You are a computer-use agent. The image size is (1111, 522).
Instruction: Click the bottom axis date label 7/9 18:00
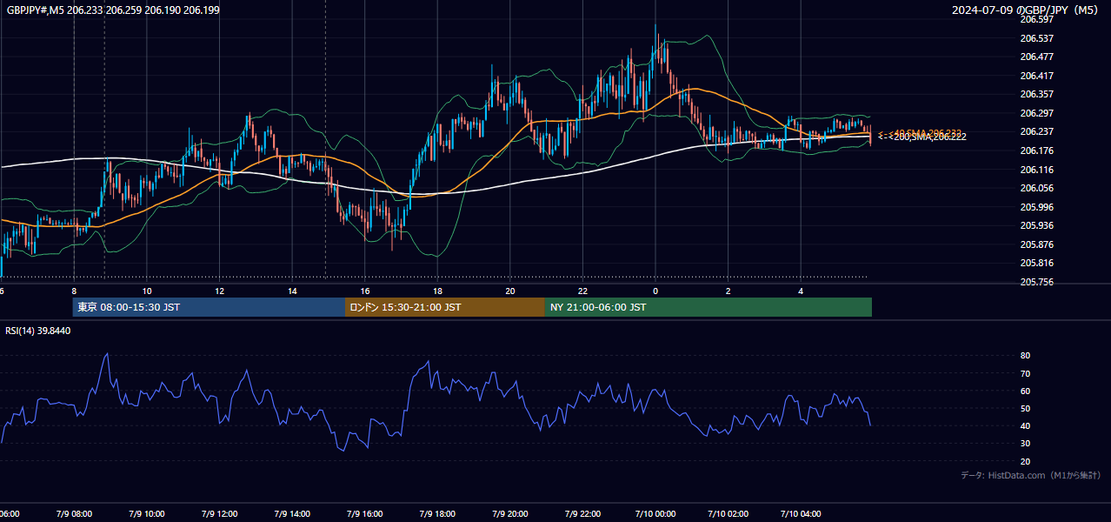437,514
